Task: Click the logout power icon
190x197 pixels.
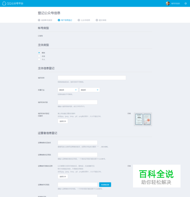Action: click(x=185, y=3)
